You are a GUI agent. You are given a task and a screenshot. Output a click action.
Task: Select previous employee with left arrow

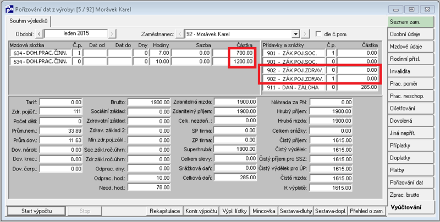(179, 34)
